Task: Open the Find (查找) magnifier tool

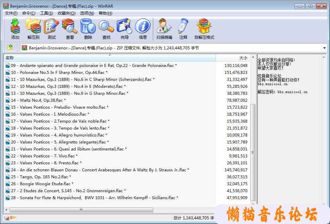Action: (106, 28)
